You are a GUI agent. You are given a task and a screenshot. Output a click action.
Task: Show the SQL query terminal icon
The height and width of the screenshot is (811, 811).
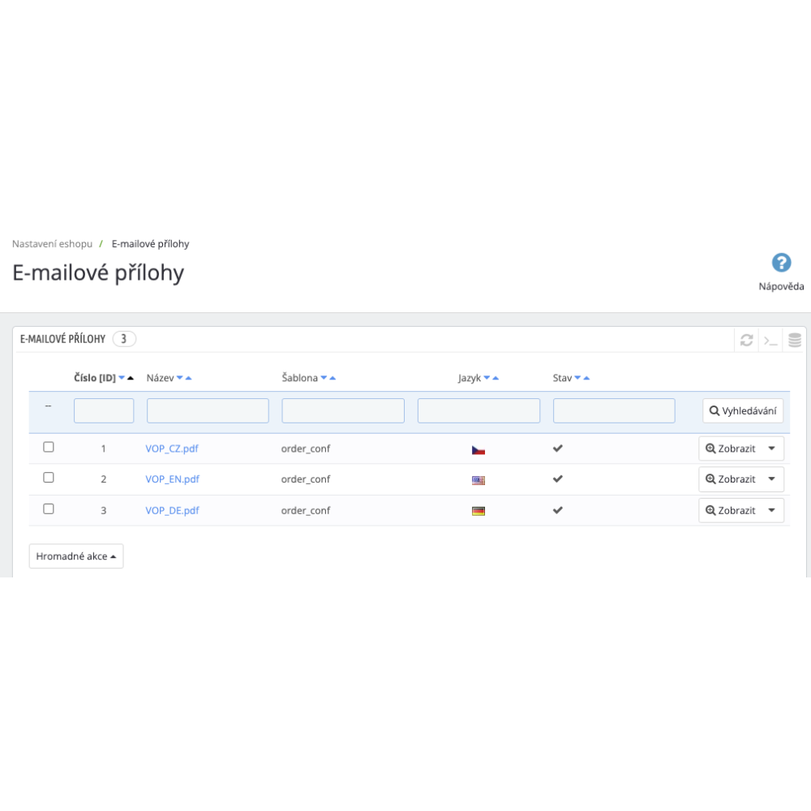pos(770,341)
